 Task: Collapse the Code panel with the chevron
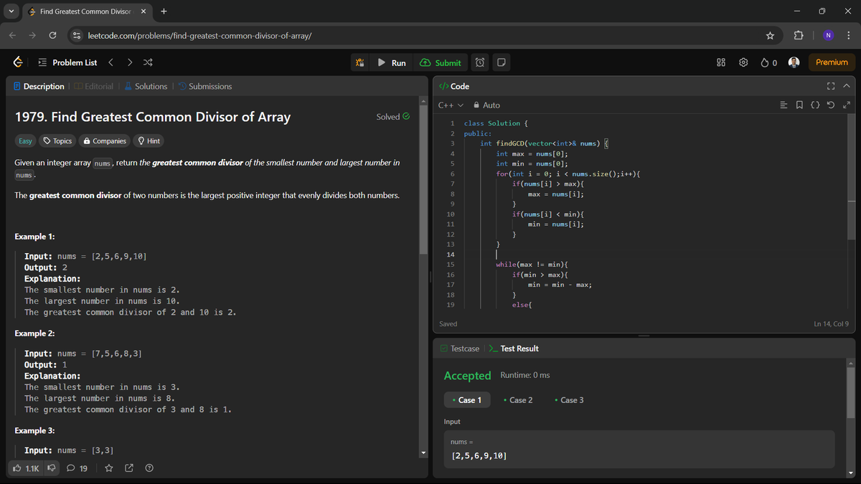[x=846, y=86]
